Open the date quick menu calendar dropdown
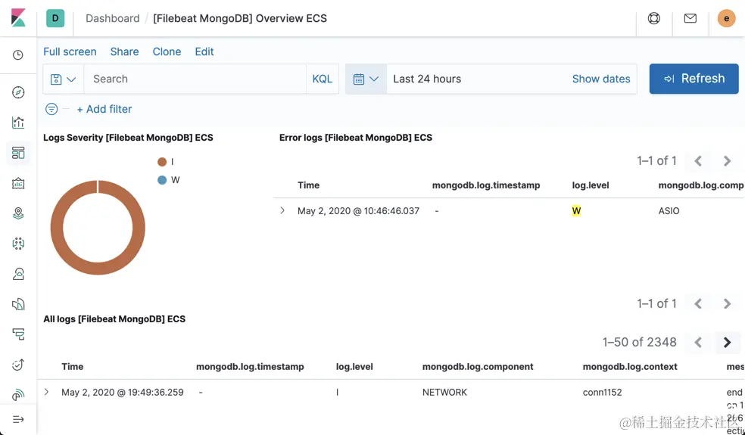This screenshot has width=745, height=435. pos(366,79)
